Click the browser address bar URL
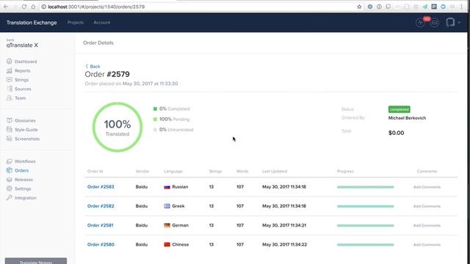 tap(96, 7)
